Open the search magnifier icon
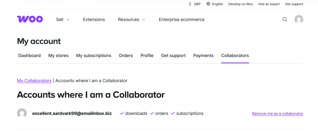This screenshot has width=318, height=131. [x=285, y=19]
